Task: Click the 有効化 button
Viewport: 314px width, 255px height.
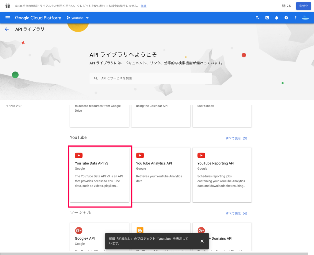Action: 304,6
